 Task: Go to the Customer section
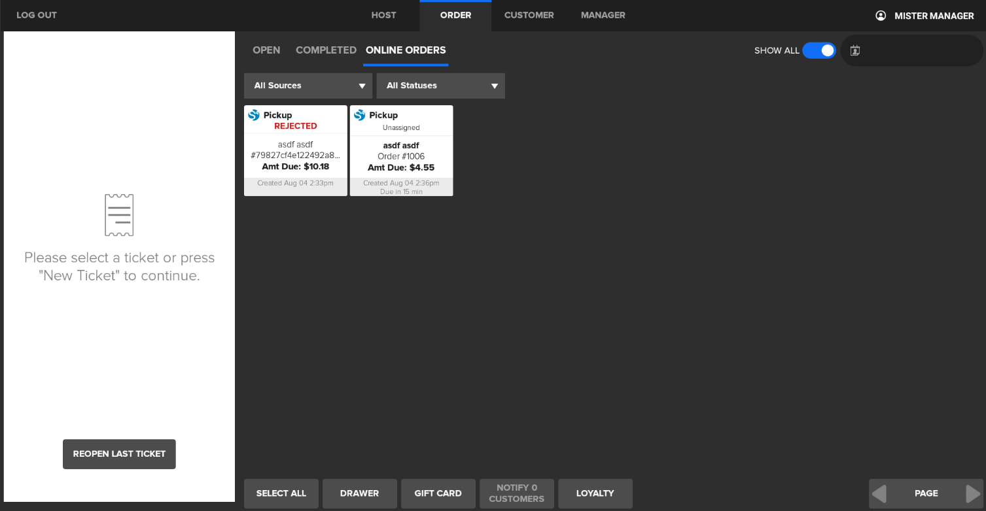click(x=529, y=15)
